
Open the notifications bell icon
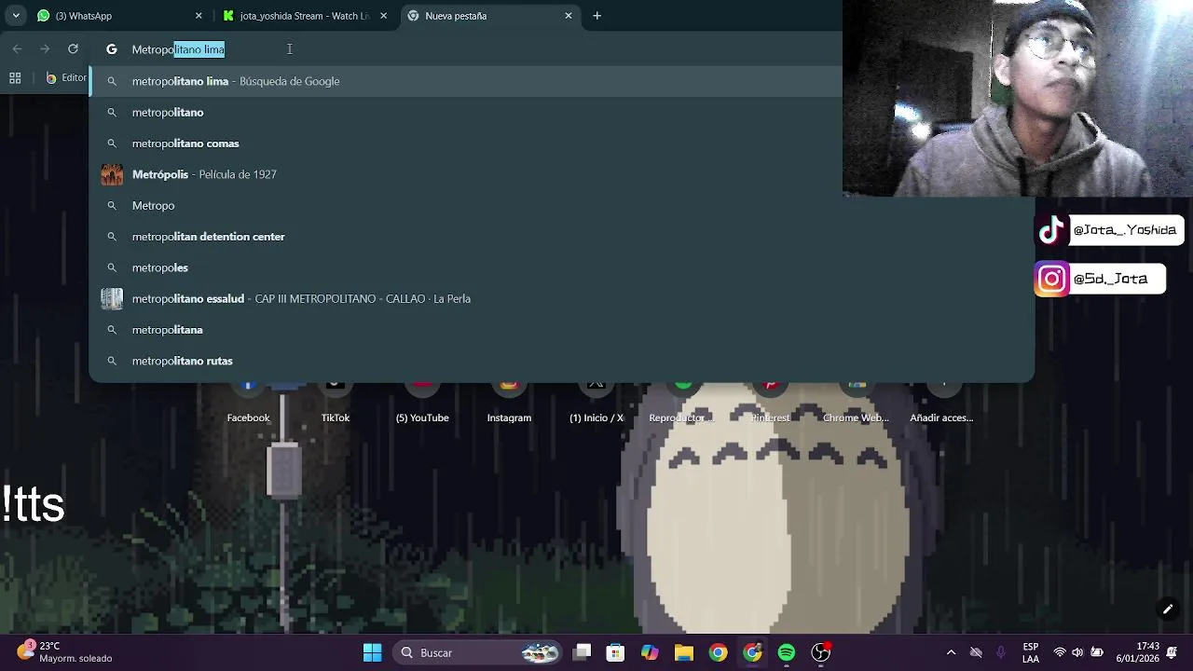1172,652
